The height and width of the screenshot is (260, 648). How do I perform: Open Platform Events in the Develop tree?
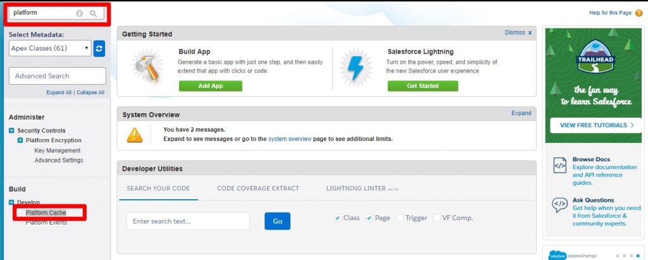pyautogui.click(x=46, y=223)
